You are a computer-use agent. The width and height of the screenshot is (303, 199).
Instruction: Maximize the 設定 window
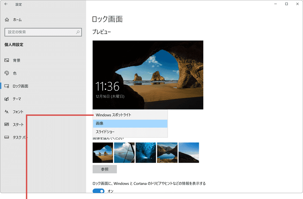coord(286,4)
